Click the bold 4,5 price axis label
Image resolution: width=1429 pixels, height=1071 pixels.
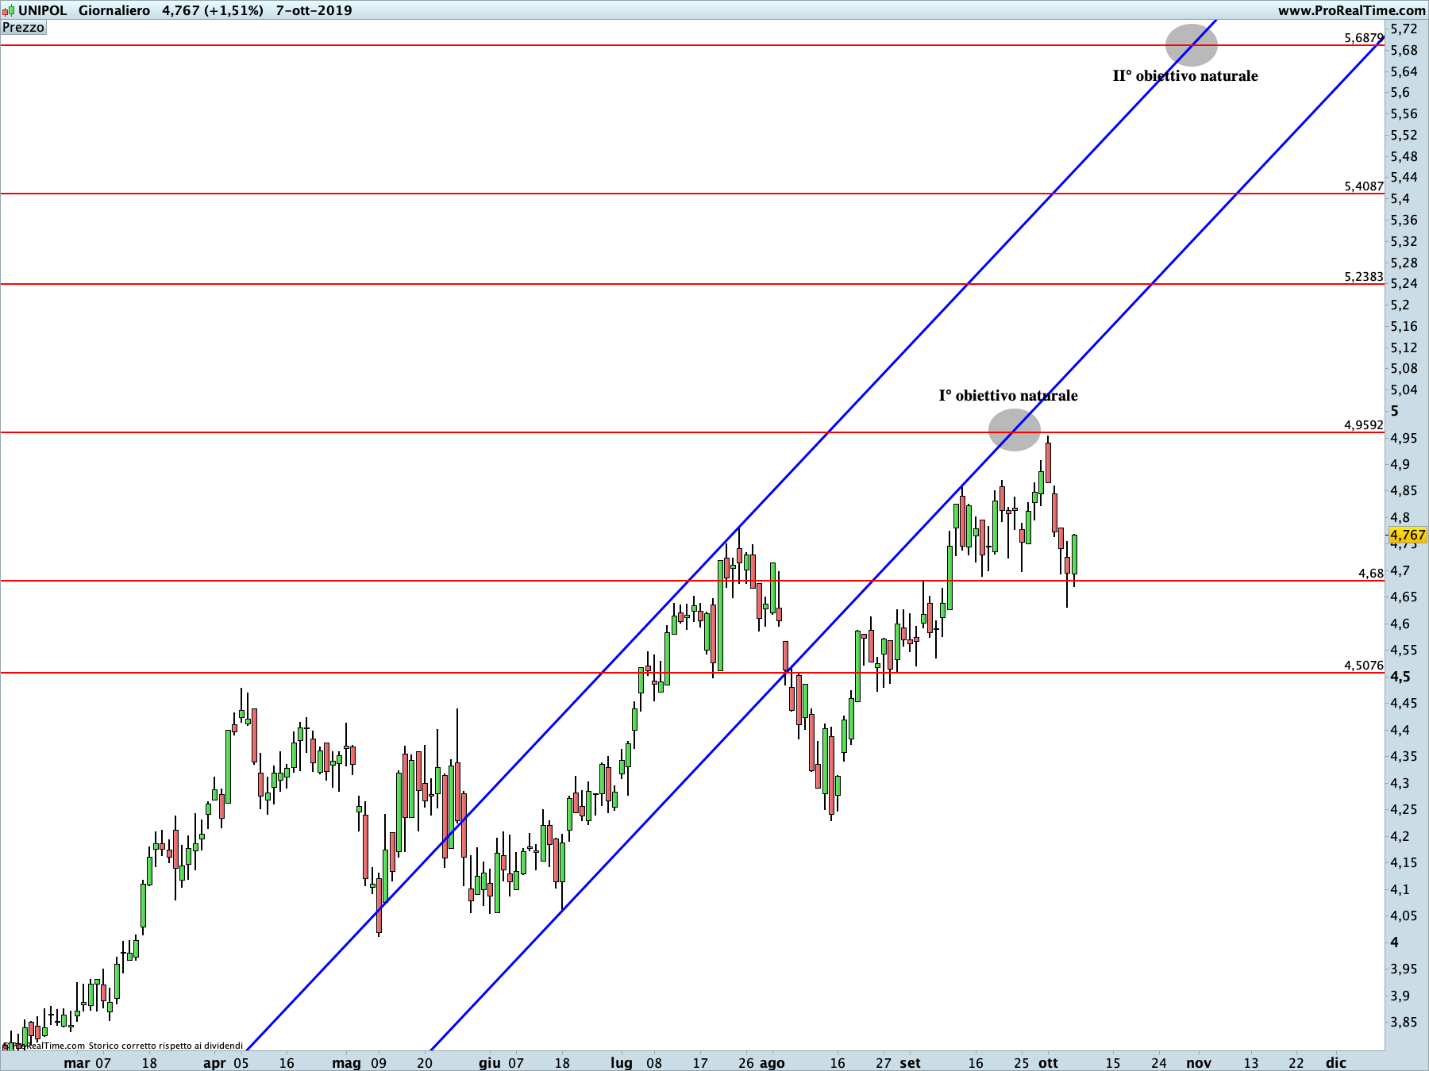point(1400,677)
